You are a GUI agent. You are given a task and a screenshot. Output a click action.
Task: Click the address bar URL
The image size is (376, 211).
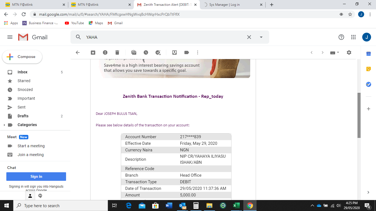tap(109, 14)
